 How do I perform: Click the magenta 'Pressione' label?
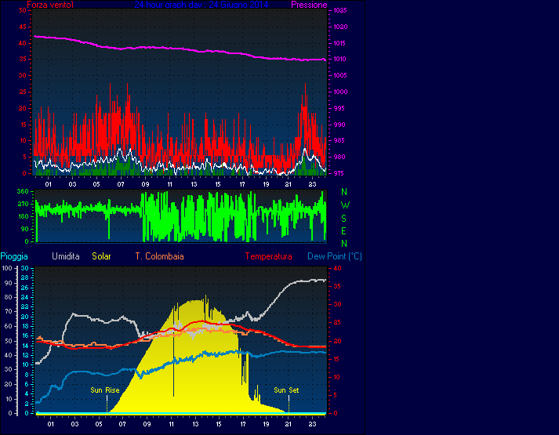309,5
